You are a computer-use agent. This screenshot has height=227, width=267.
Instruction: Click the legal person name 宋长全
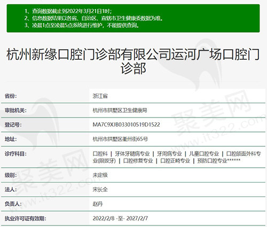pyautogui.click(x=100, y=190)
